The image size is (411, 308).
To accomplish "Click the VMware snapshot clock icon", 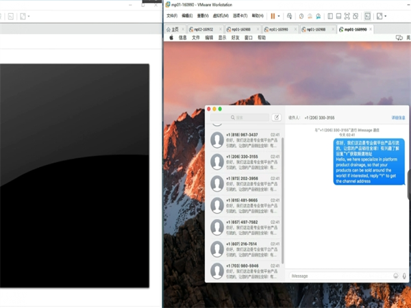I will [x=301, y=16].
